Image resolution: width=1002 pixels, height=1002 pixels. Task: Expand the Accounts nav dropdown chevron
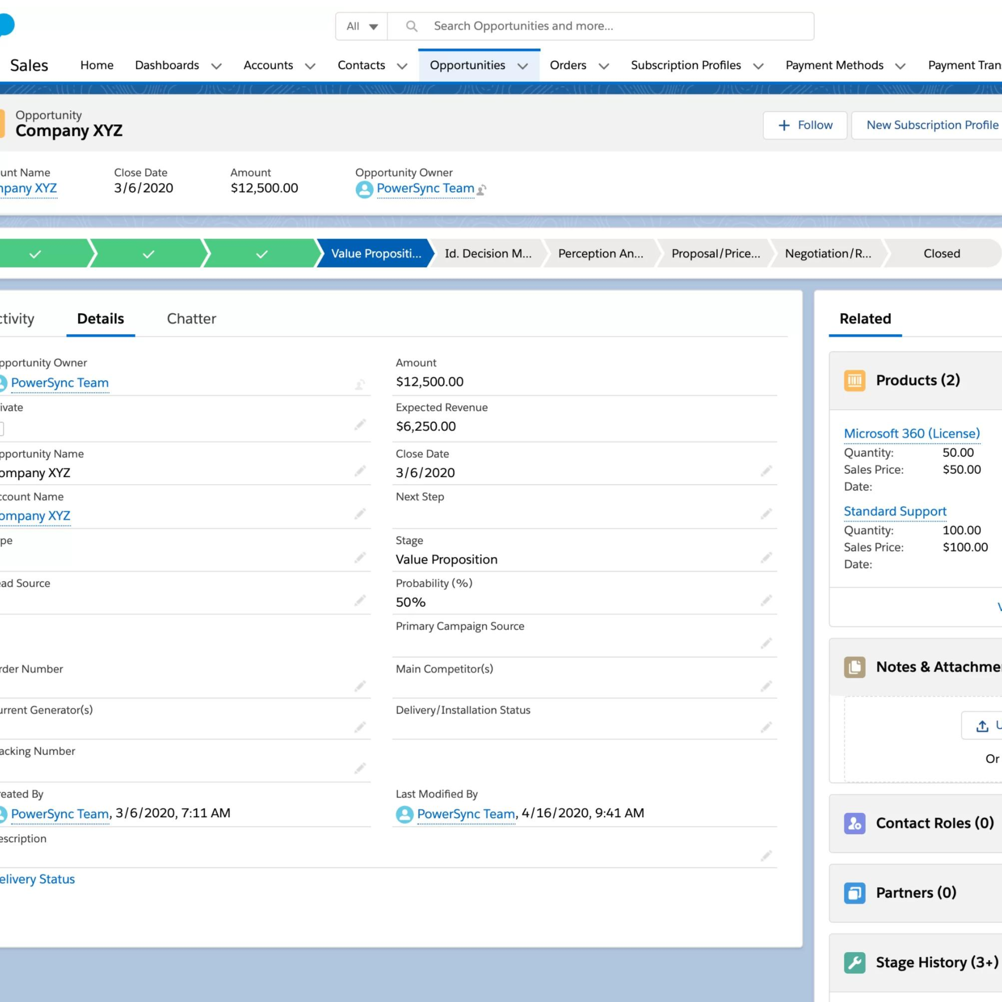coord(310,66)
